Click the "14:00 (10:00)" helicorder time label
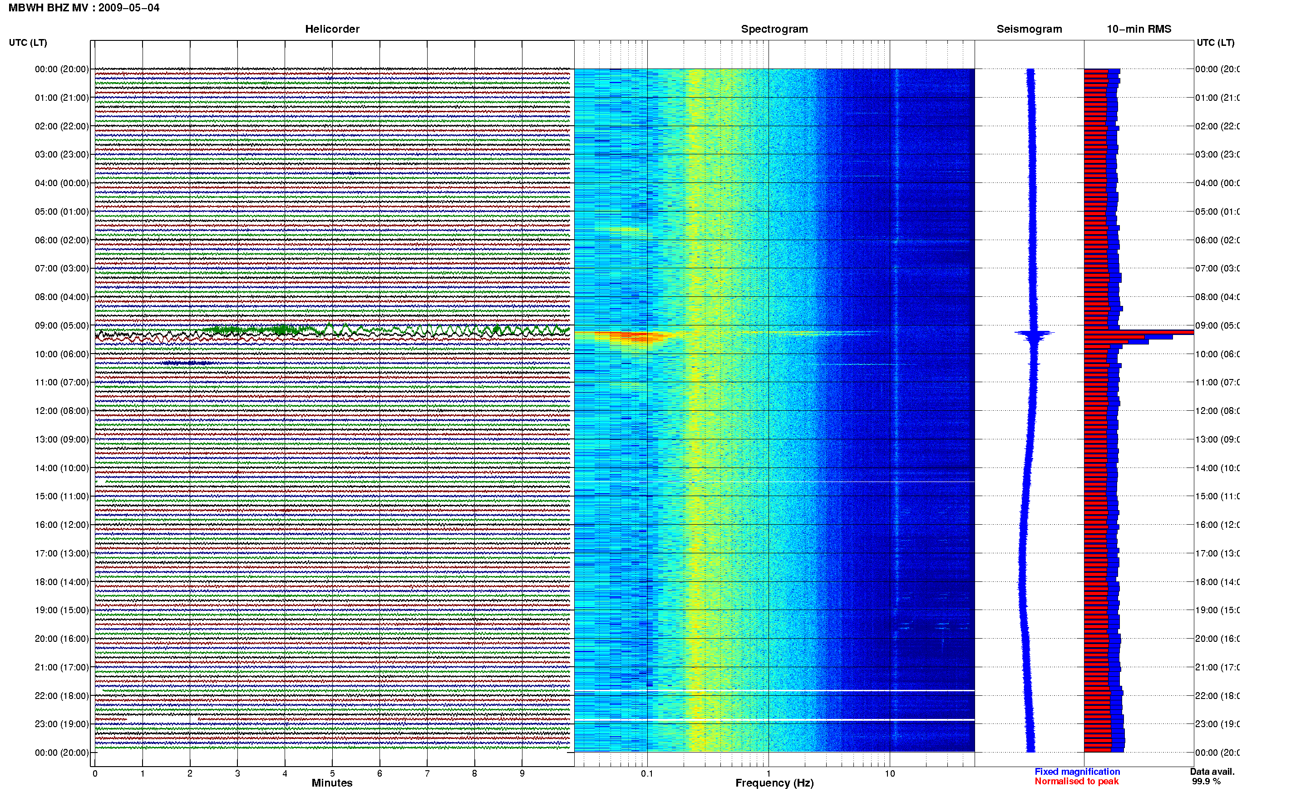 62,468
